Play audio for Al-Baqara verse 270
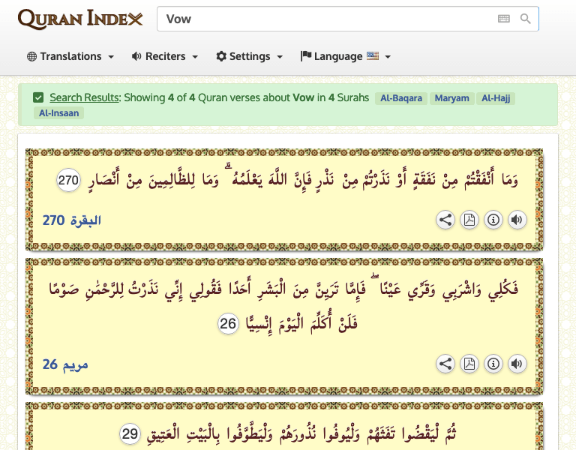 click(x=517, y=220)
